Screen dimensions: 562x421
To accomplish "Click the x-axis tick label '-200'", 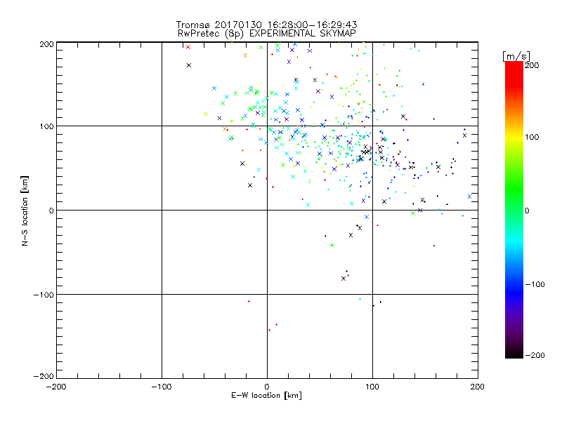I will [56, 387].
